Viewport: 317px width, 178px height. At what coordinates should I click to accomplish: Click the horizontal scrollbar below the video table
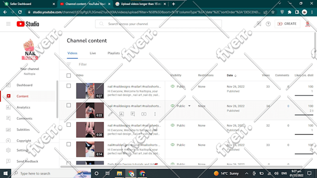tap(181, 167)
